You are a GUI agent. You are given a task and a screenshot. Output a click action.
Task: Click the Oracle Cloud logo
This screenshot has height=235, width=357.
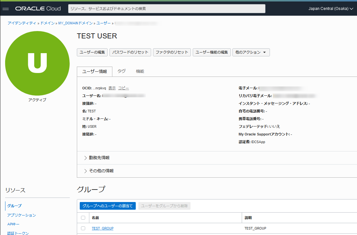(38, 9)
